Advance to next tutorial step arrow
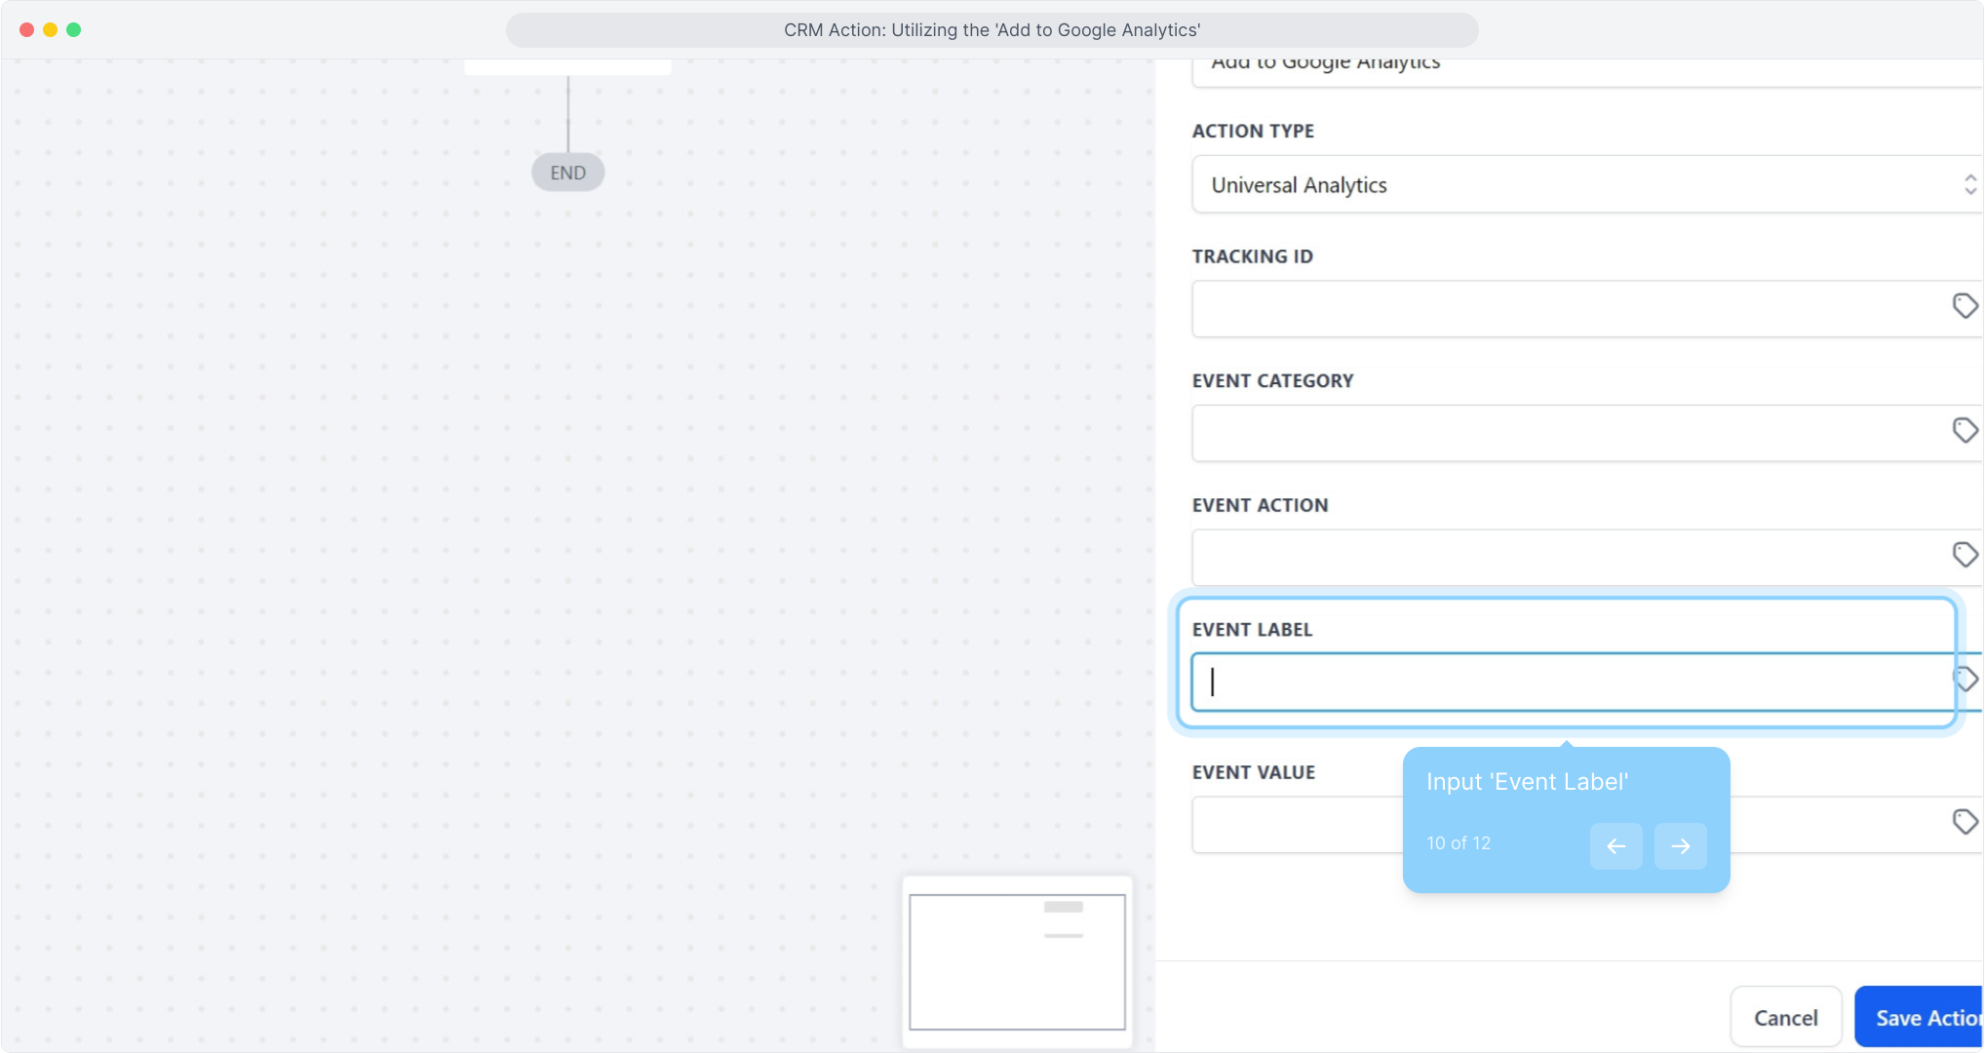The image size is (1985, 1053). 1680,845
